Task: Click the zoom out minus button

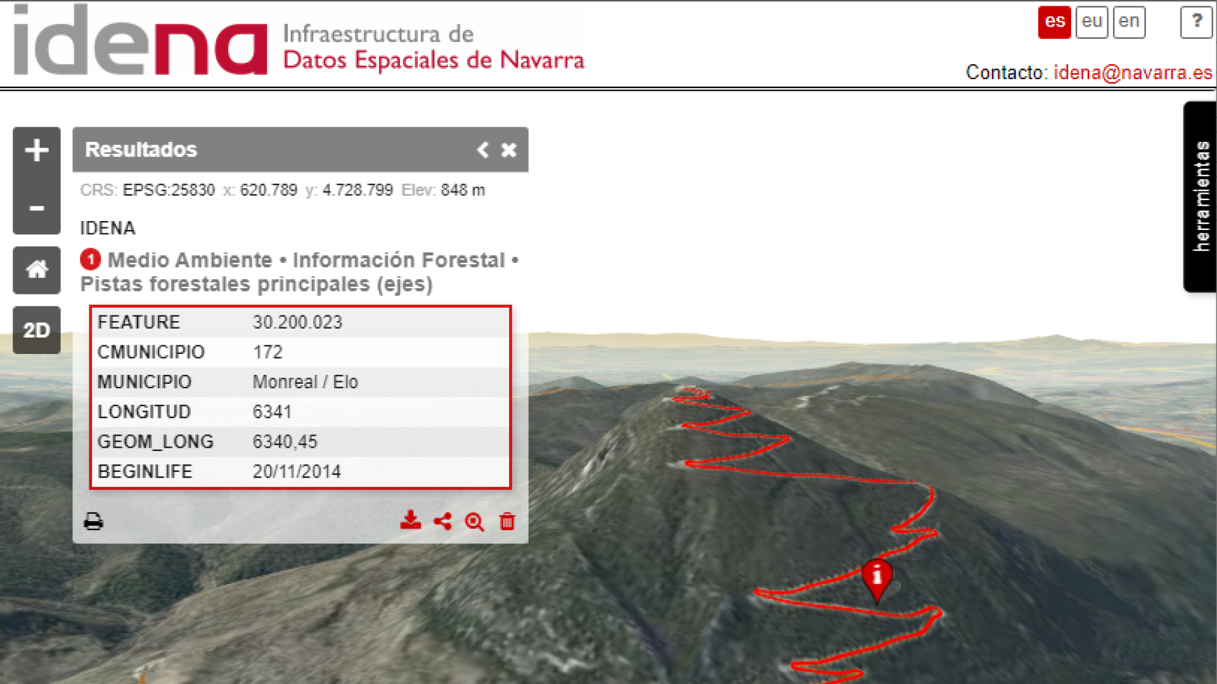Action: [36, 208]
